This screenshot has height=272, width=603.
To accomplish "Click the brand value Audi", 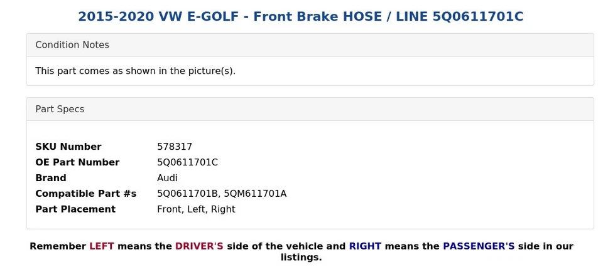I will coord(167,178).
